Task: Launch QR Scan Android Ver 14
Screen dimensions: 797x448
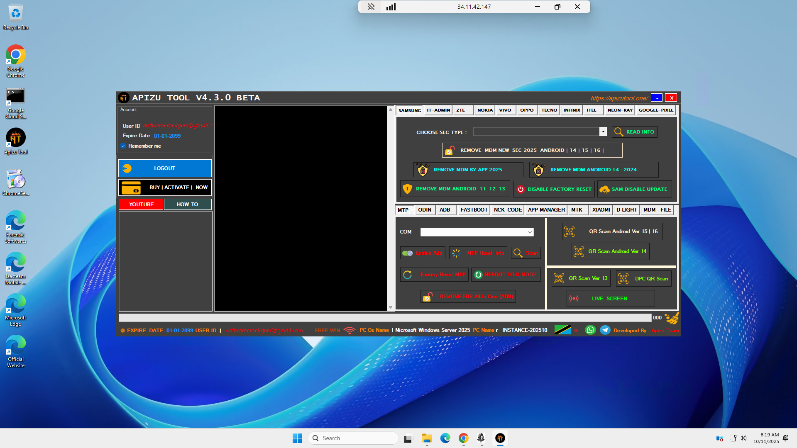Action: click(x=610, y=251)
